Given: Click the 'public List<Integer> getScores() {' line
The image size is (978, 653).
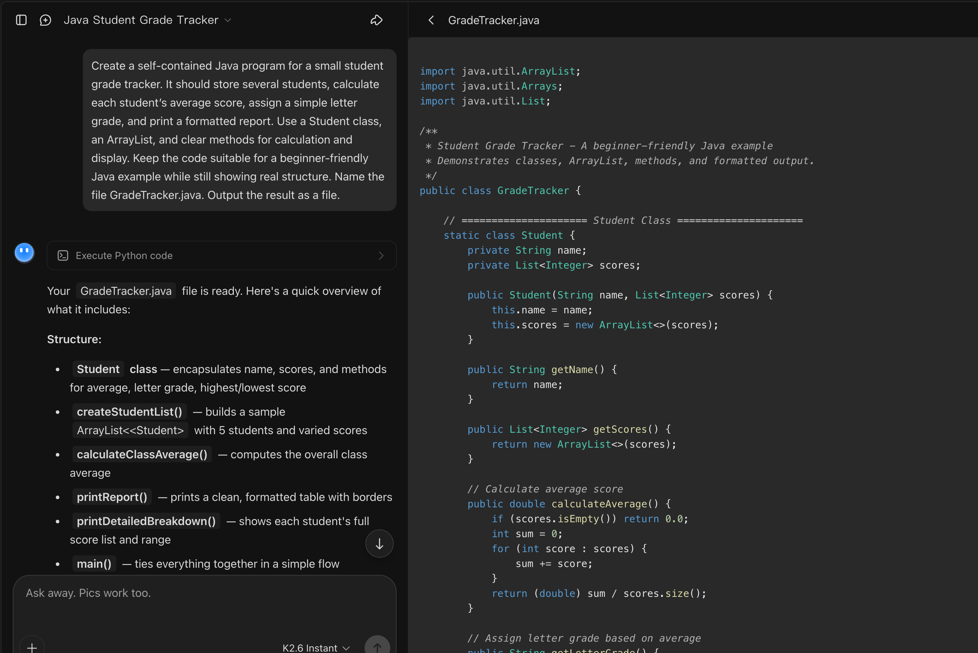Looking at the screenshot, I should [569, 430].
